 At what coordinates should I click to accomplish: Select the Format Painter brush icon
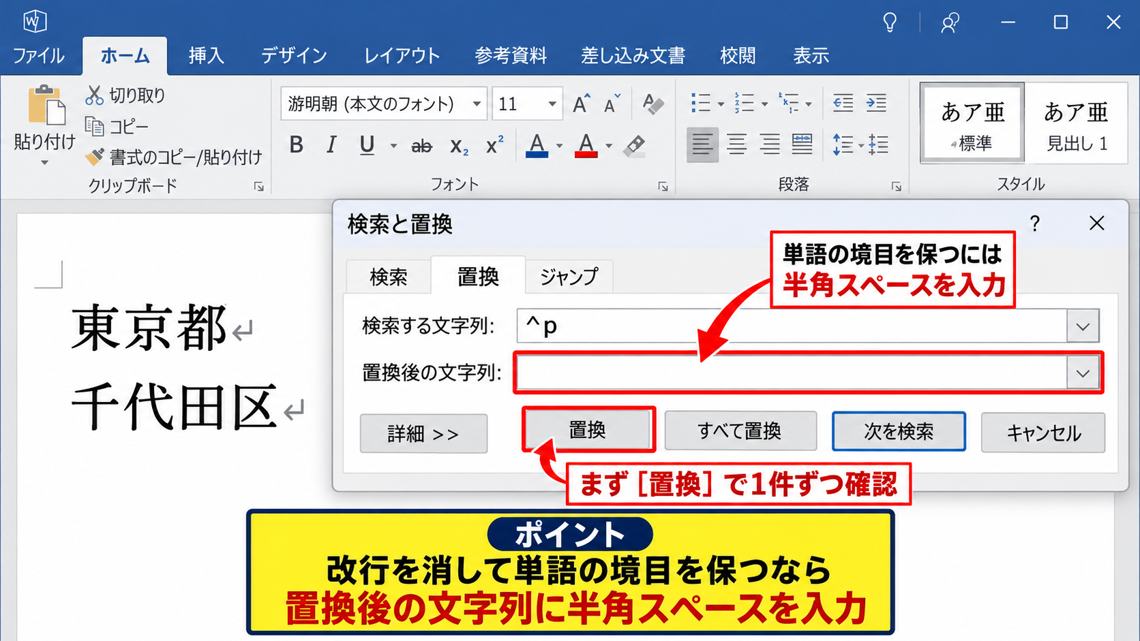click(94, 157)
